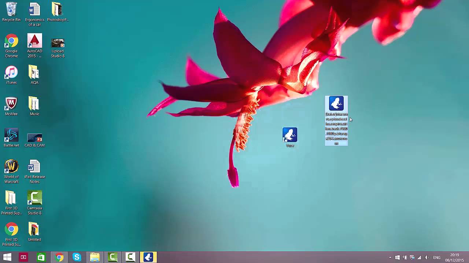Show hidden system tray icons arrow
Viewport: 469px width, 263px height.
390,258
